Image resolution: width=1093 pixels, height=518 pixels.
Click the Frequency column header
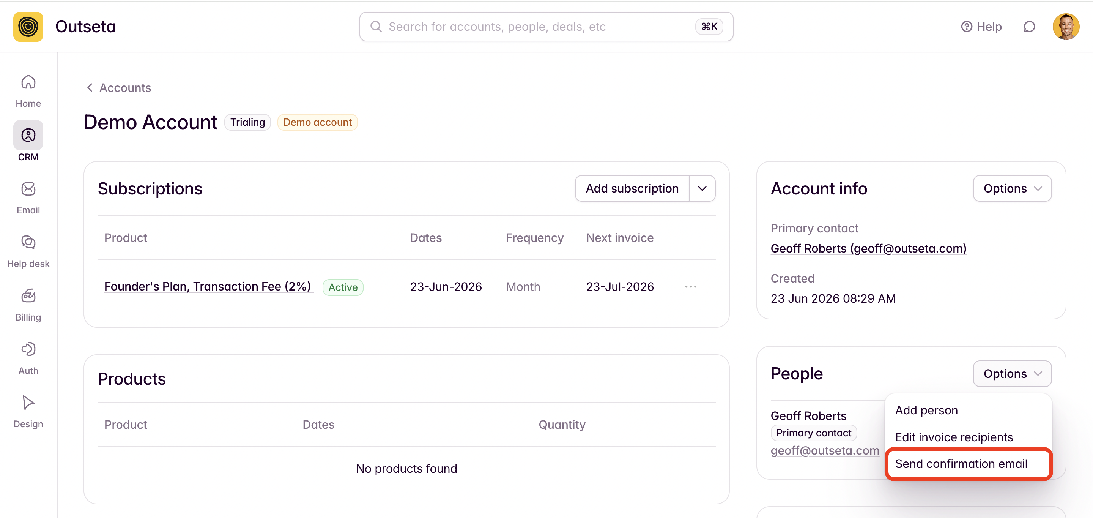[535, 238]
